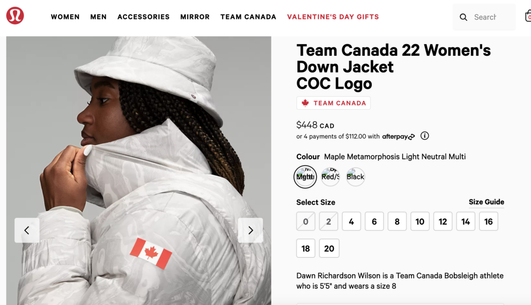This screenshot has width=531, height=305.
Task: Open Valentine's Day Gifts menu
Action: tap(333, 17)
